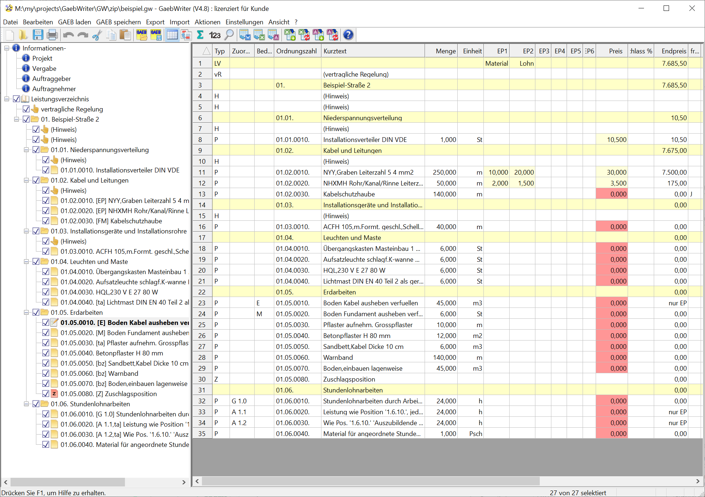This screenshot has width=705, height=497.
Task: Uncheck the Leistungsverzeichnis checkbox
Action: [x=16, y=99]
